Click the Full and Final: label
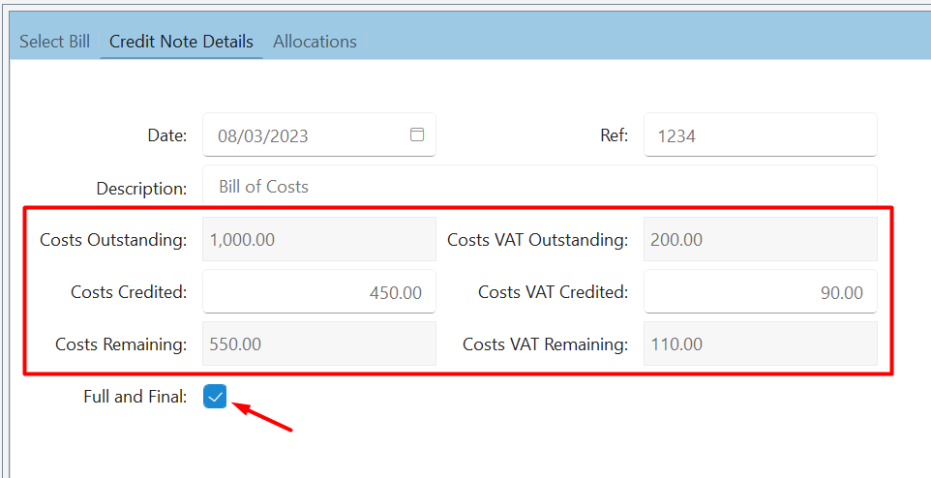 pos(135,397)
